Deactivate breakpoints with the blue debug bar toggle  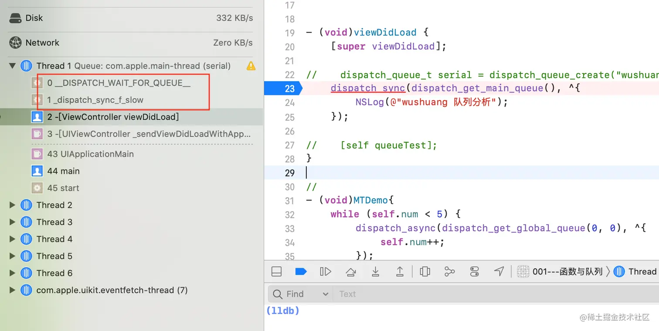[x=301, y=272]
